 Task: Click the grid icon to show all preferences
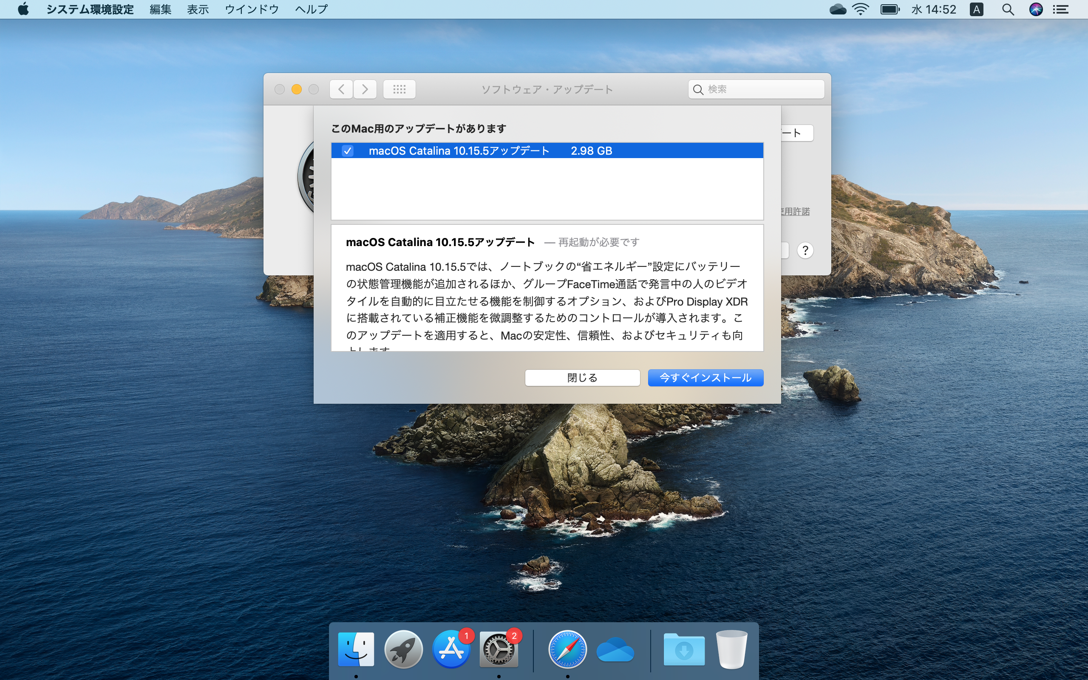click(398, 89)
